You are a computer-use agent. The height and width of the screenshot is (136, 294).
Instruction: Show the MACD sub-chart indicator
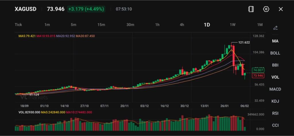click(275, 89)
